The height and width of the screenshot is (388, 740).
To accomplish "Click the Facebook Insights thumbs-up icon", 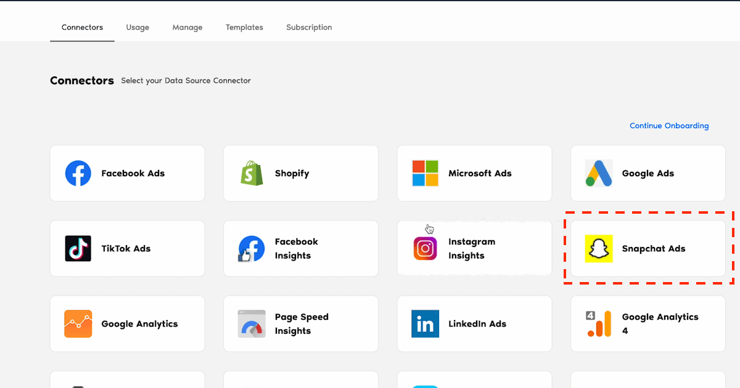I will click(252, 249).
